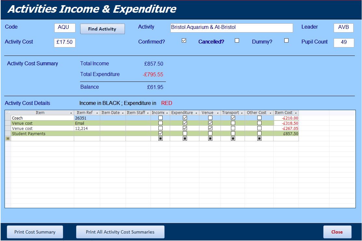The image size is (362, 241).
Task: Click item cost cell -£210.00
Action: coord(286,118)
